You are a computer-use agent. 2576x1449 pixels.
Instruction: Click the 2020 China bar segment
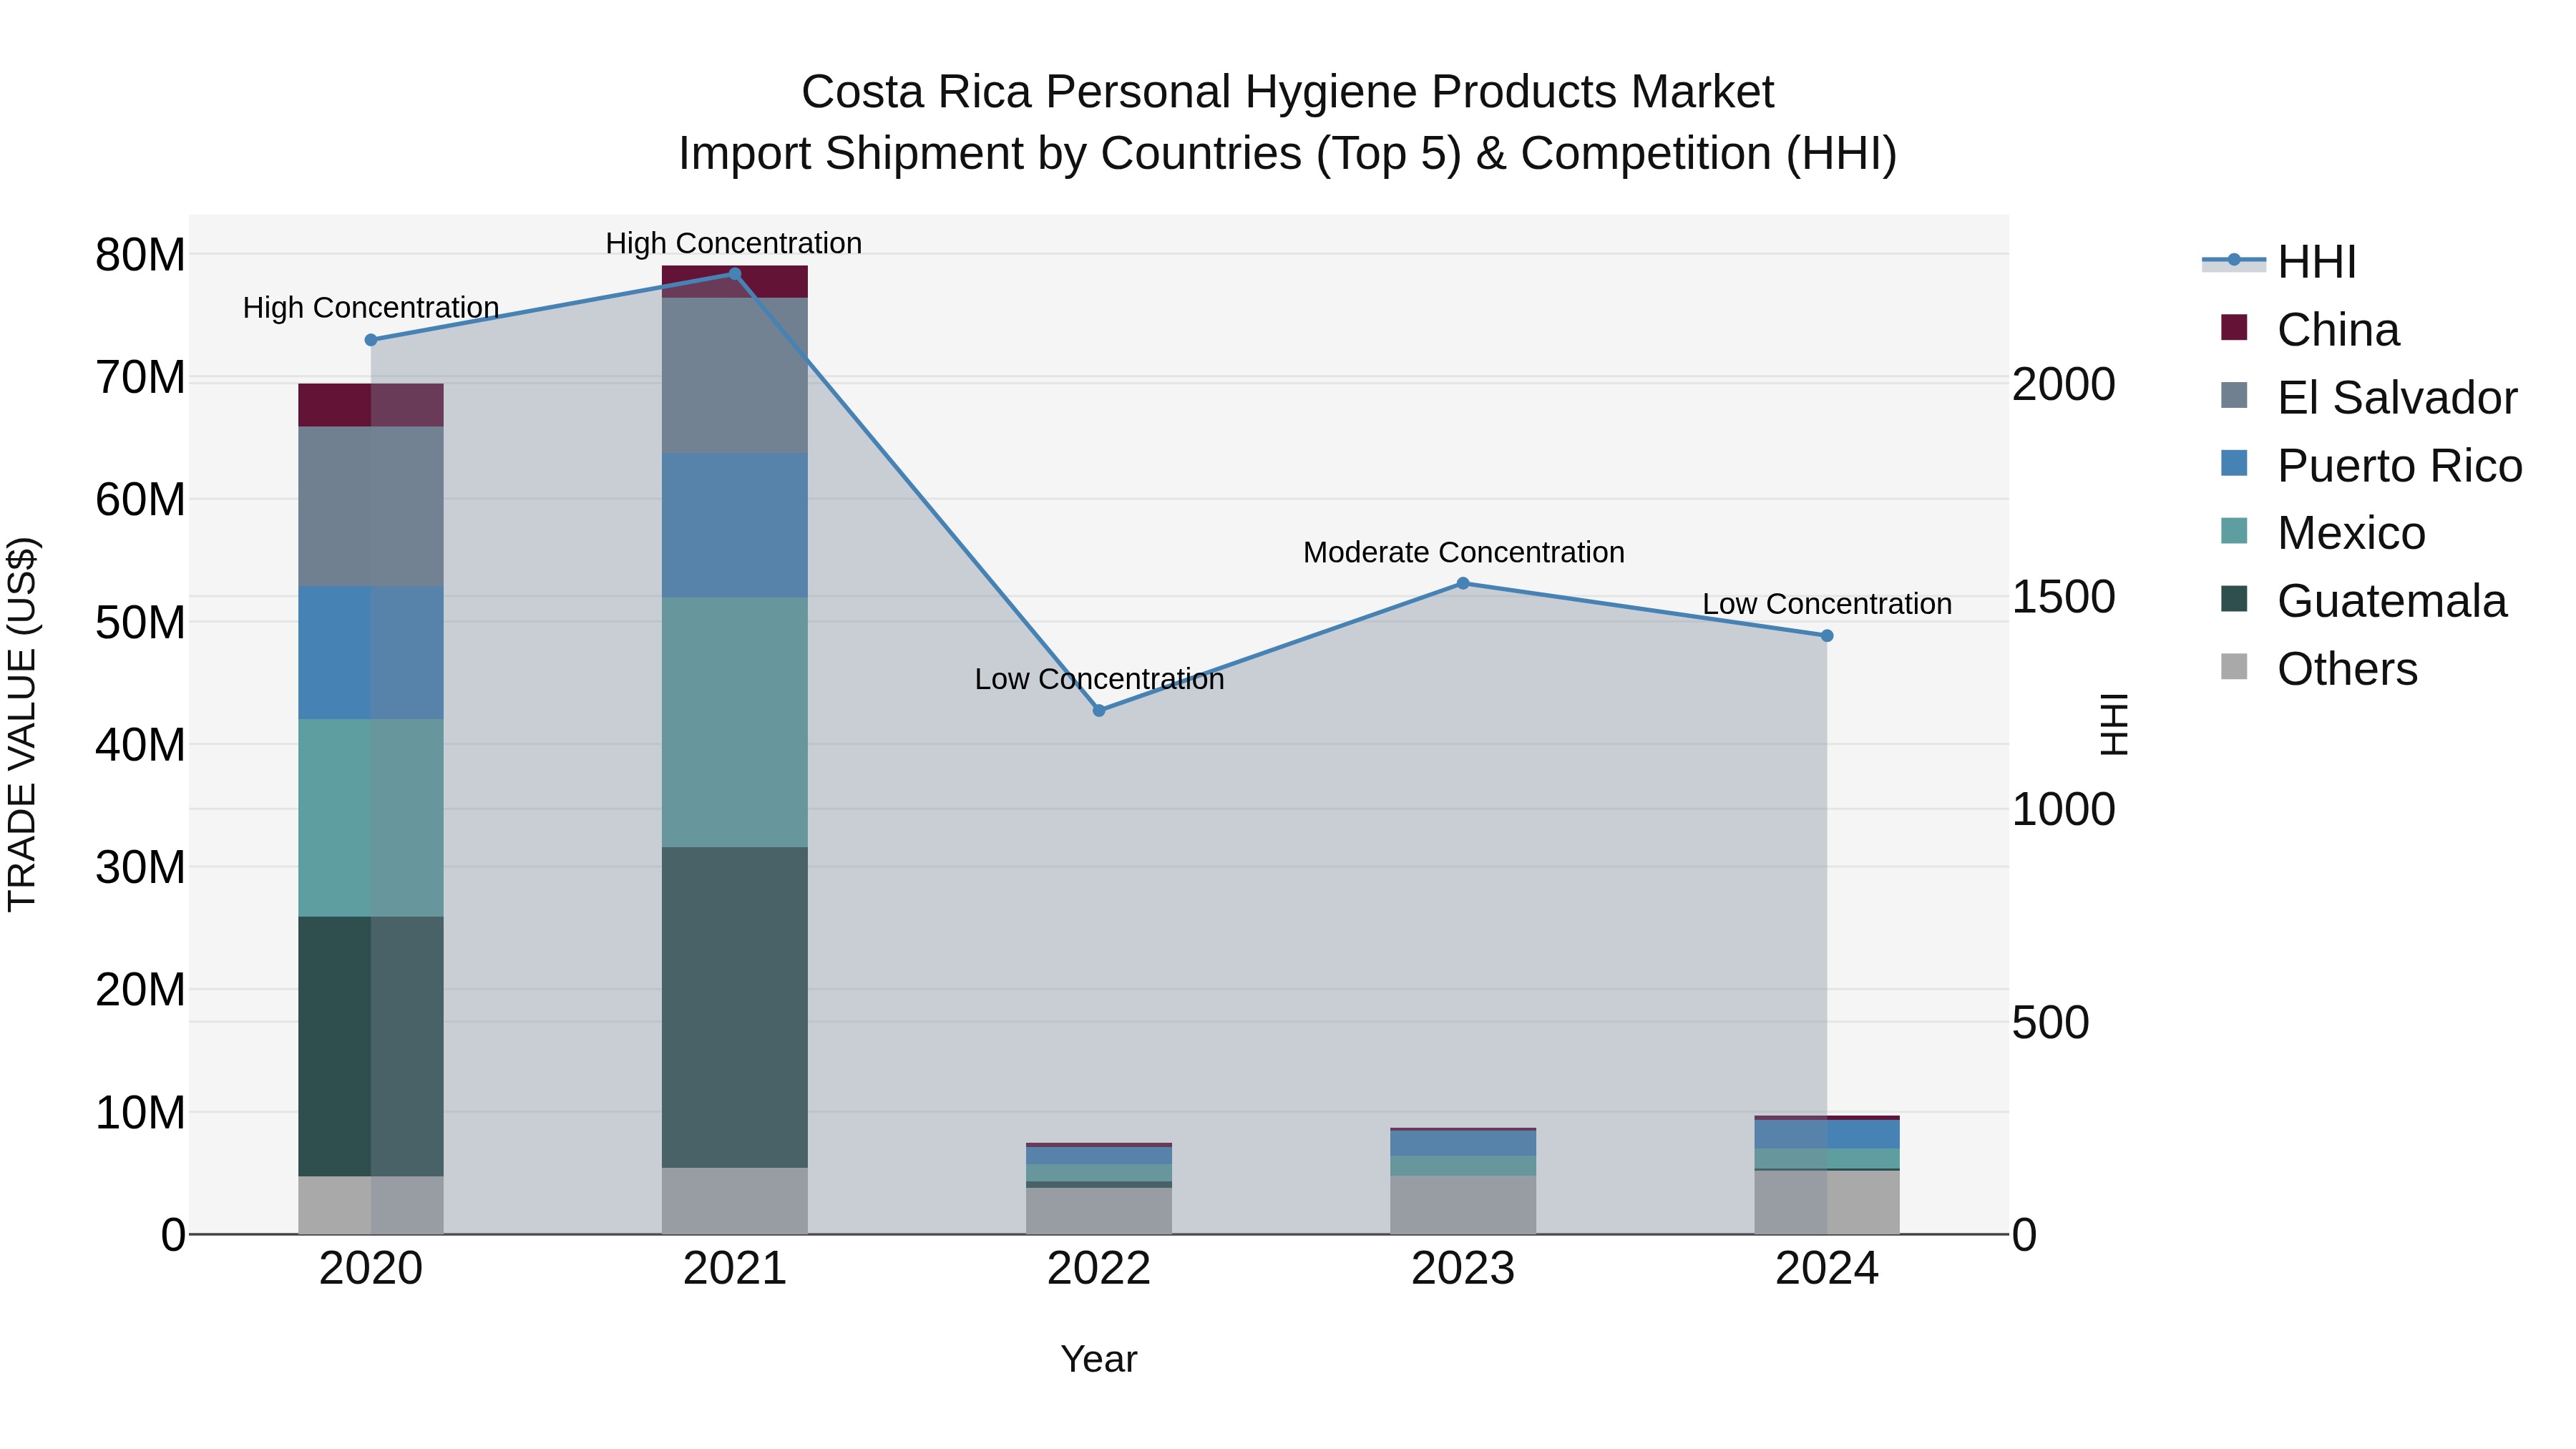pyautogui.click(x=371, y=405)
